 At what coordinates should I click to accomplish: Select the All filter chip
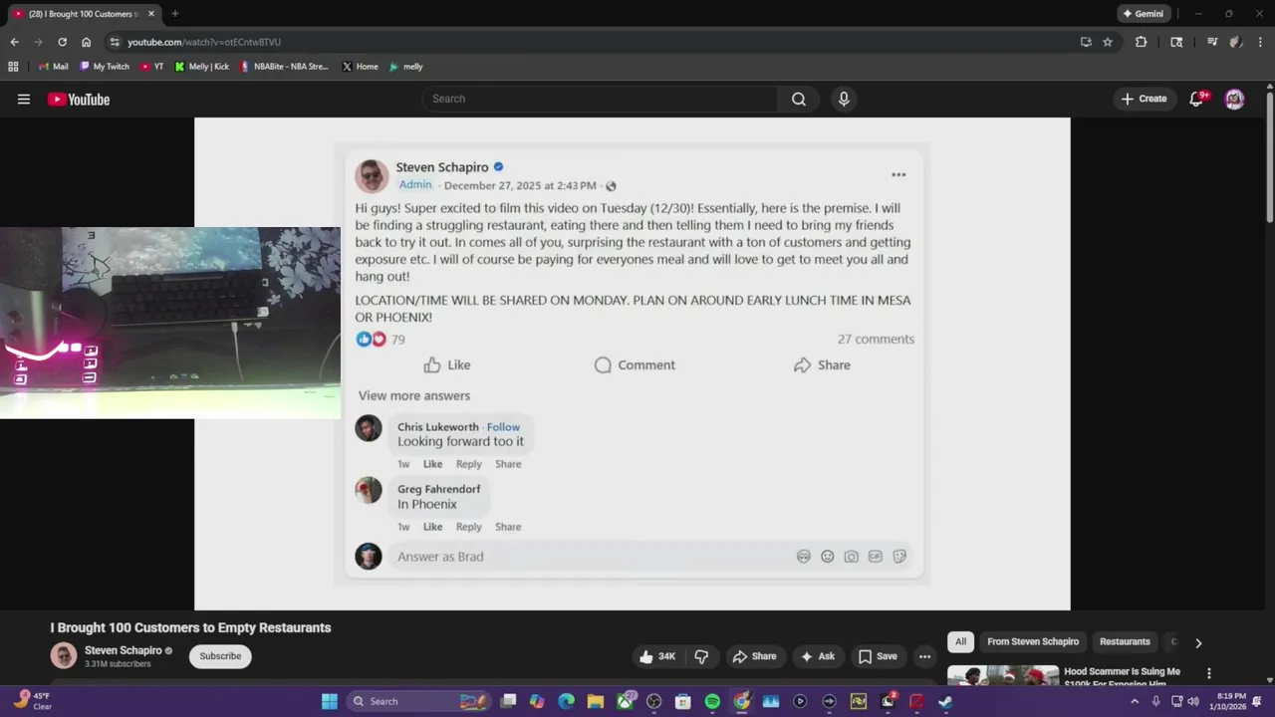960,642
